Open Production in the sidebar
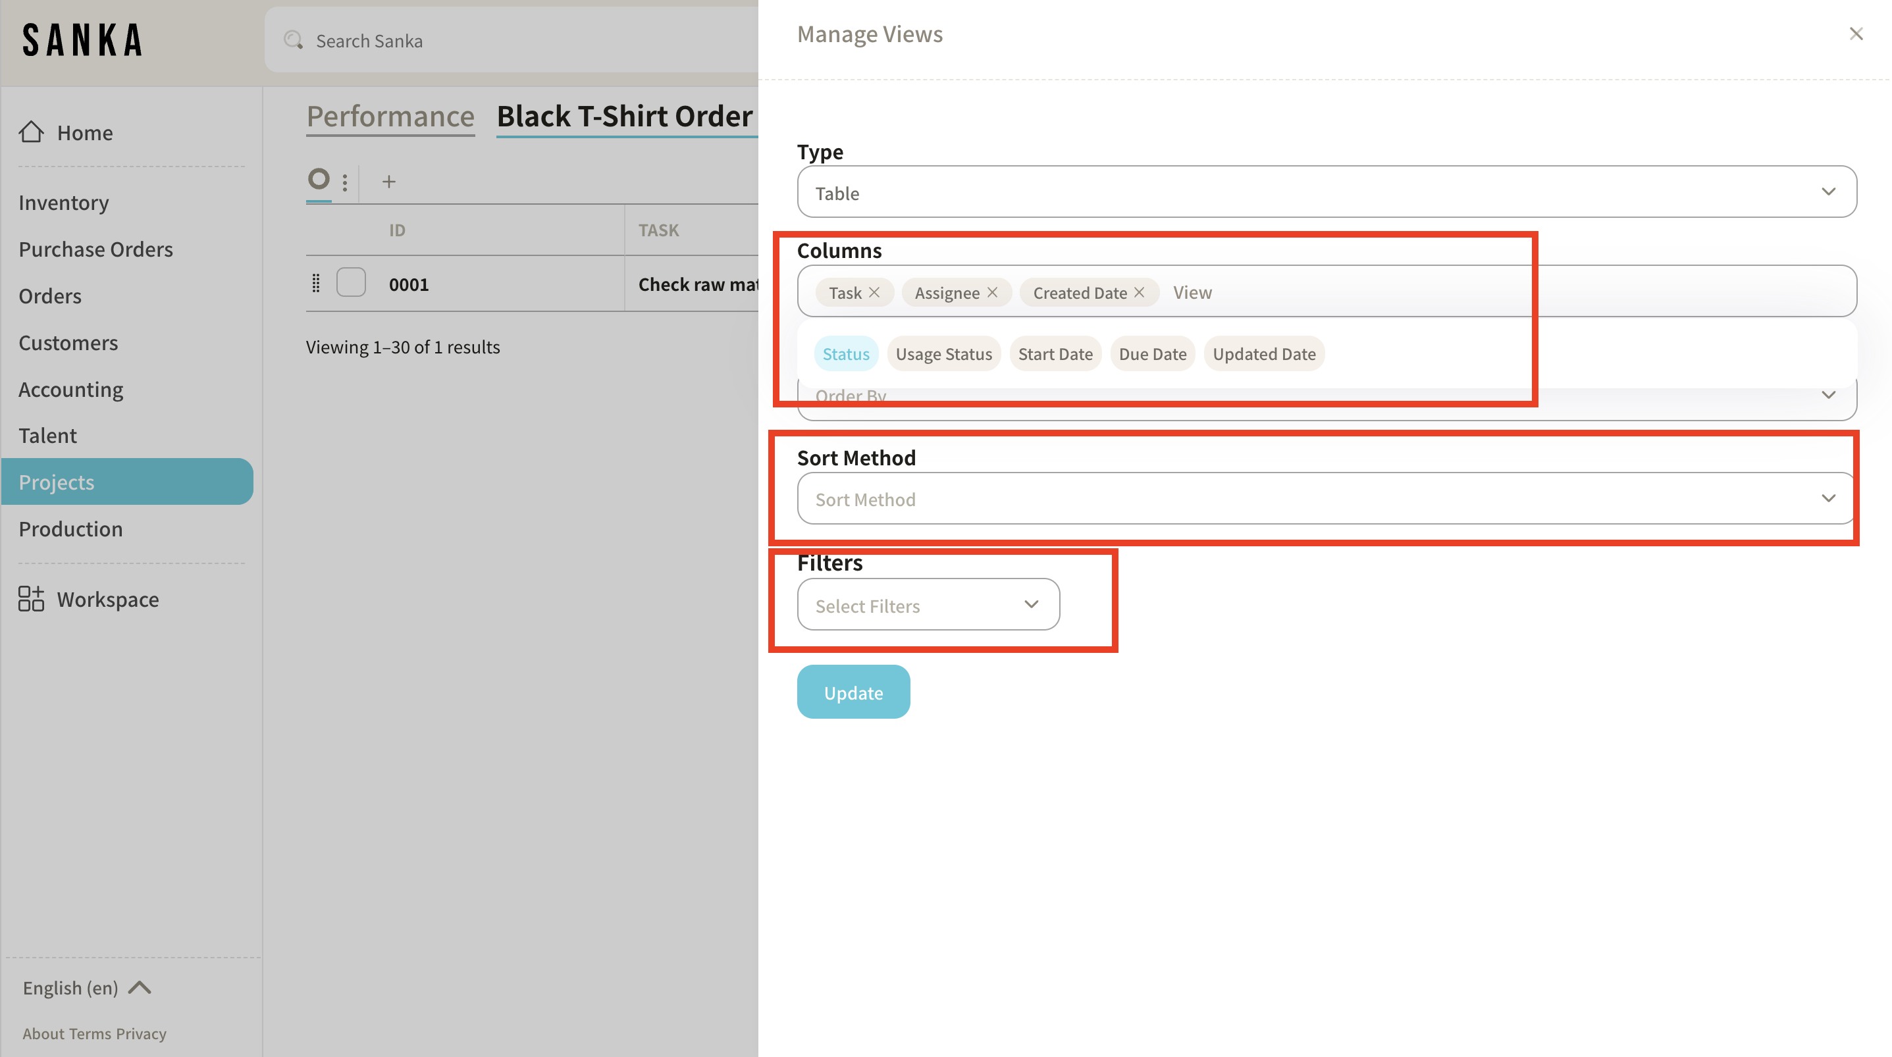Viewport: 1892px width, 1057px height. click(70, 529)
